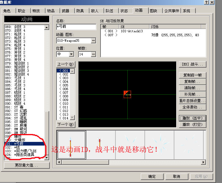Image resolution: width=222 pixels, height=183 pixels.
Task: Select frame 014 in frame list
Action: tap(63, 118)
